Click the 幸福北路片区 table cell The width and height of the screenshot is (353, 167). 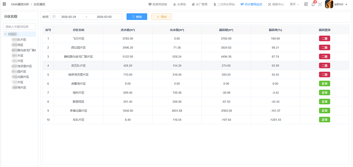[x=78, y=111]
